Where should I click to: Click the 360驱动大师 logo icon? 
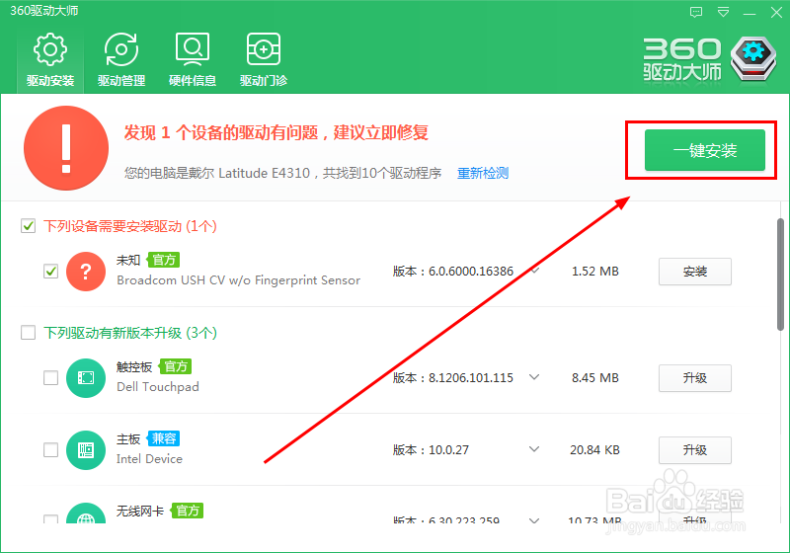click(x=753, y=59)
